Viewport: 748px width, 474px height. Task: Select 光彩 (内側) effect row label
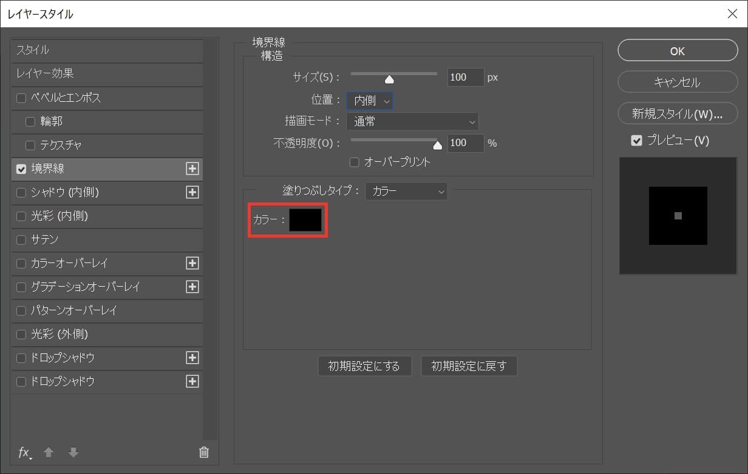pyautogui.click(x=59, y=216)
